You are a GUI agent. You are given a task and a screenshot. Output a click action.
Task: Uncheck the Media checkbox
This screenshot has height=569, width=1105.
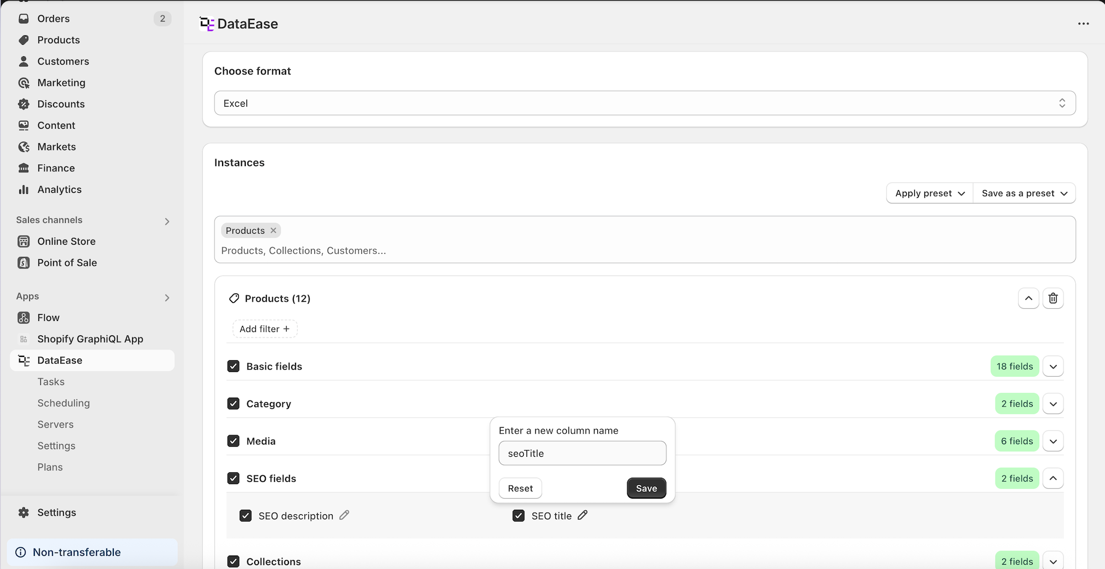pyautogui.click(x=233, y=441)
